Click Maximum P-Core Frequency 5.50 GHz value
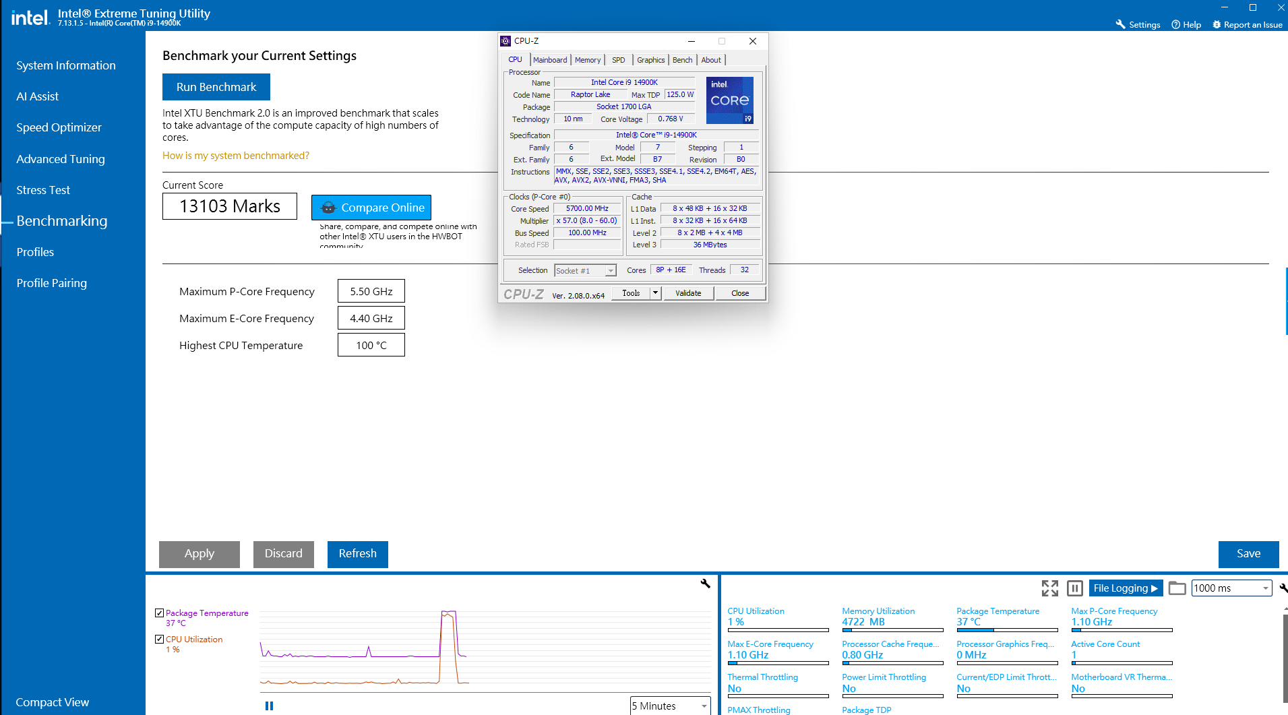The height and width of the screenshot is (715, 1288). pyautogui.click(x=371, y=291)
